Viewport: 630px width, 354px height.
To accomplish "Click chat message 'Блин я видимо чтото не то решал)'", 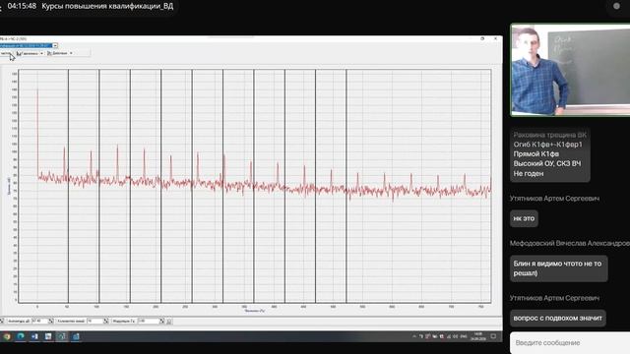I will 558,268.
